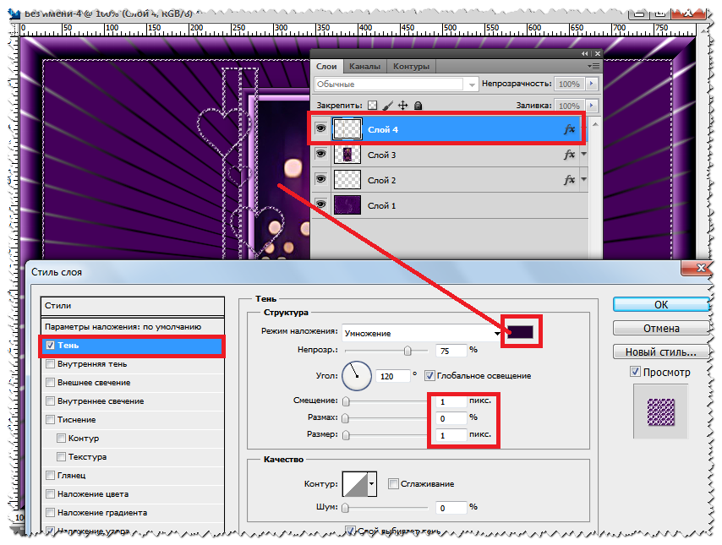
Task: Toggle Глобальное освещение checkbox
Action: click(x=429, y=376)
